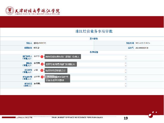Click the 终审人 row label
This screenshot has width=164, height=123.
pyautogui.click(x=27, y=85)
